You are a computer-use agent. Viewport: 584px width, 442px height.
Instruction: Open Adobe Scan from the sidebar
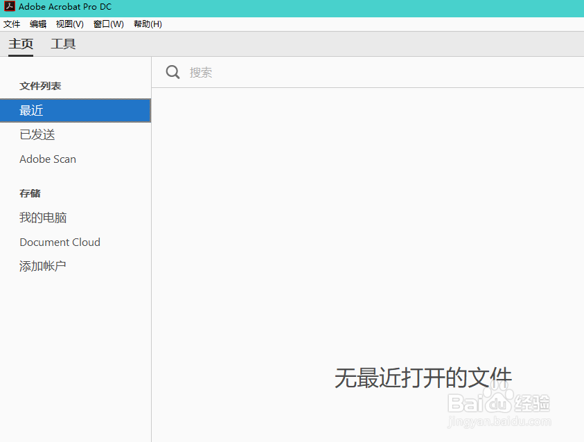pyautogui.click(x=47, y=159)
